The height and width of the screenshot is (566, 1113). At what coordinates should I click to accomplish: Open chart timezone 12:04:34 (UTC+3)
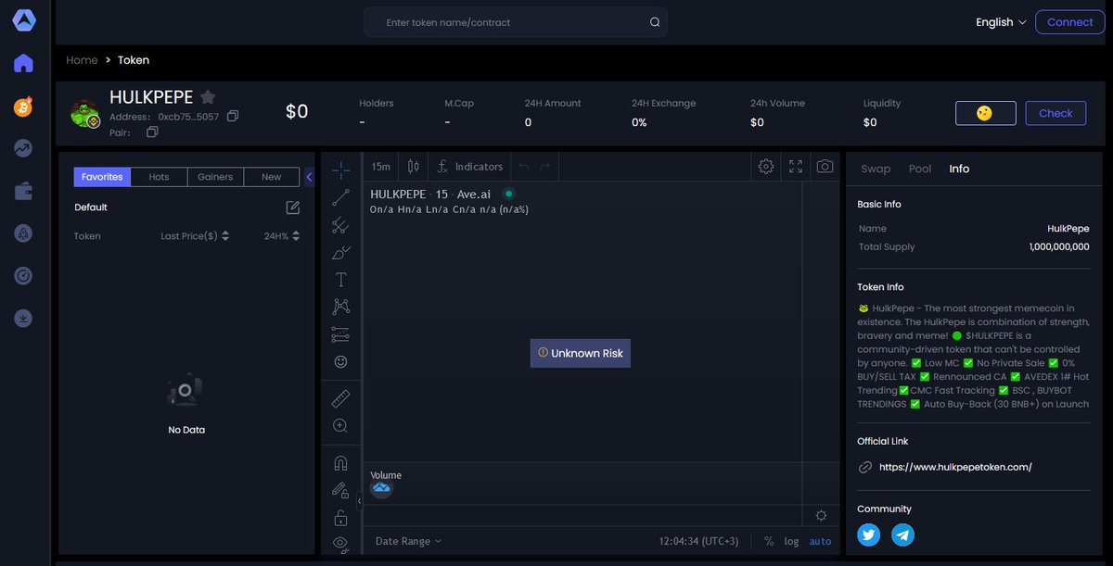pyautogui.click(x=698, y=541)
